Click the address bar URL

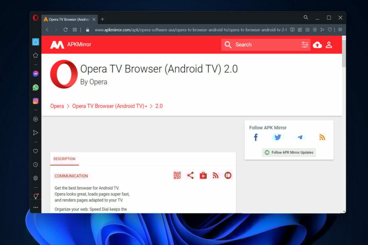(x=190, y=30)
